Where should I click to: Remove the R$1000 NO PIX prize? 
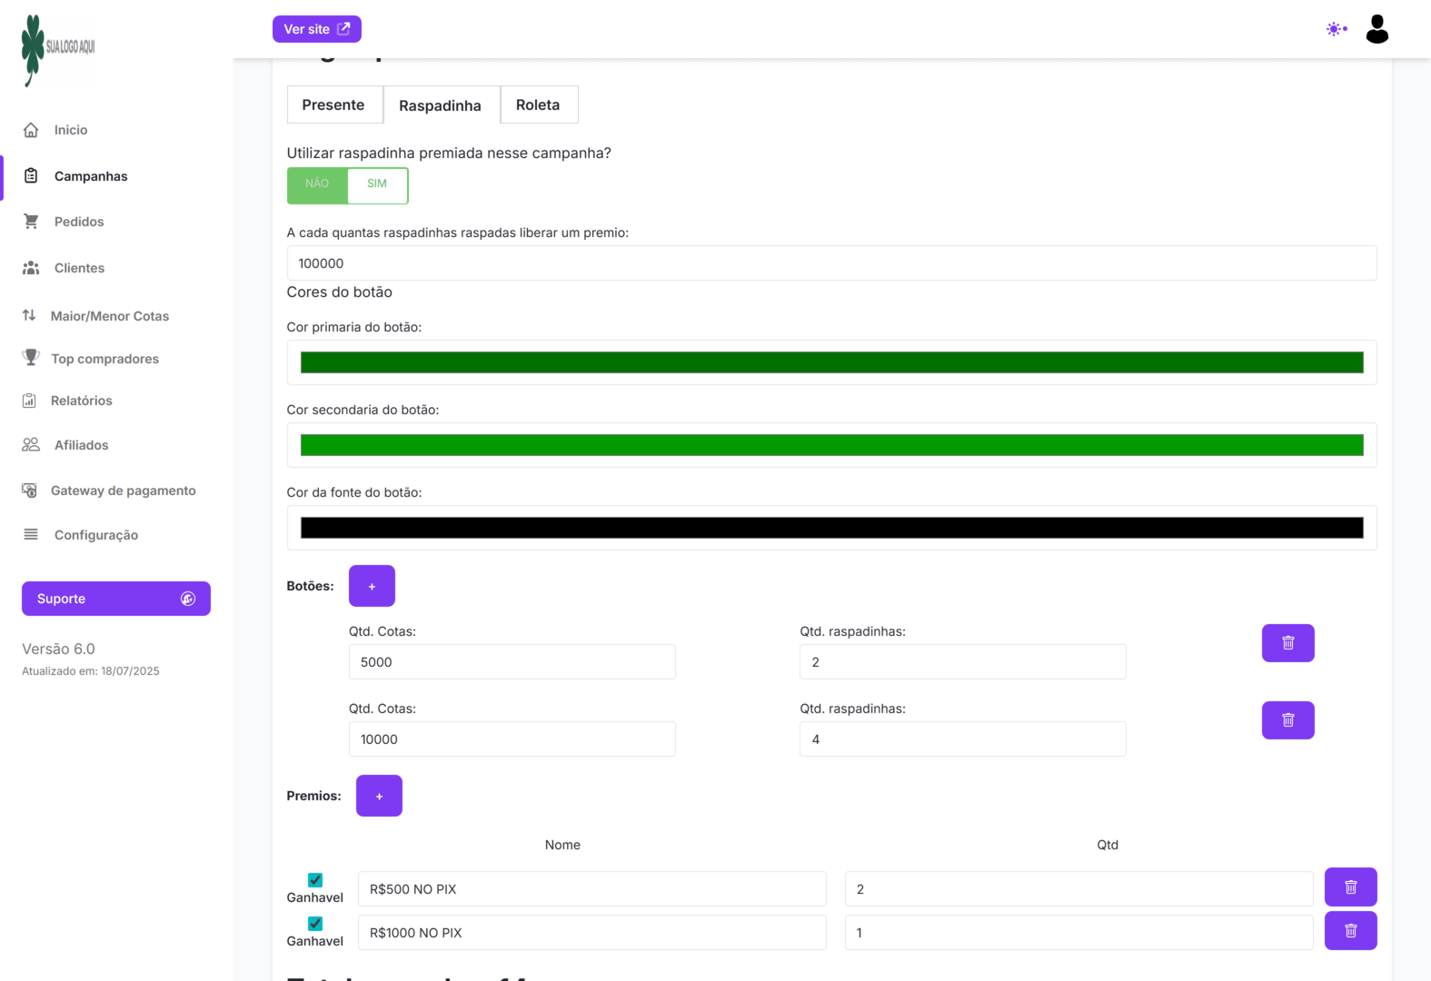click(x=1350, y=931)
